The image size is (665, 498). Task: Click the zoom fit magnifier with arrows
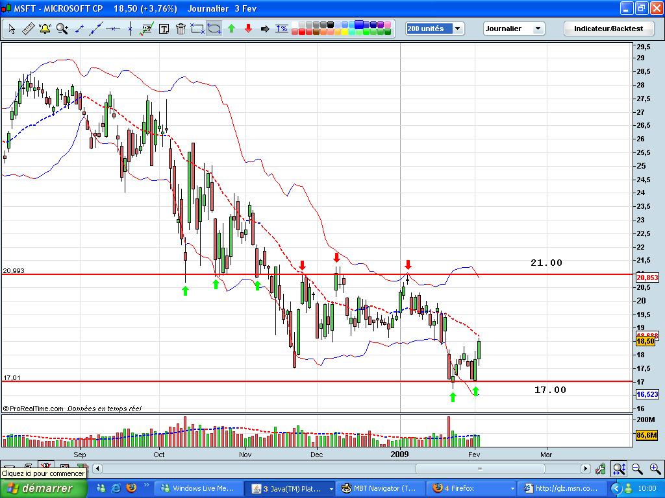click(x=619, y=468)
